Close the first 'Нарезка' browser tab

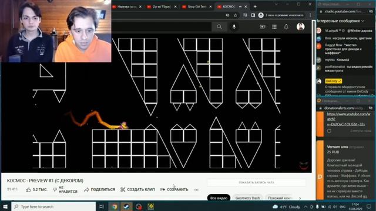point(140,6)
